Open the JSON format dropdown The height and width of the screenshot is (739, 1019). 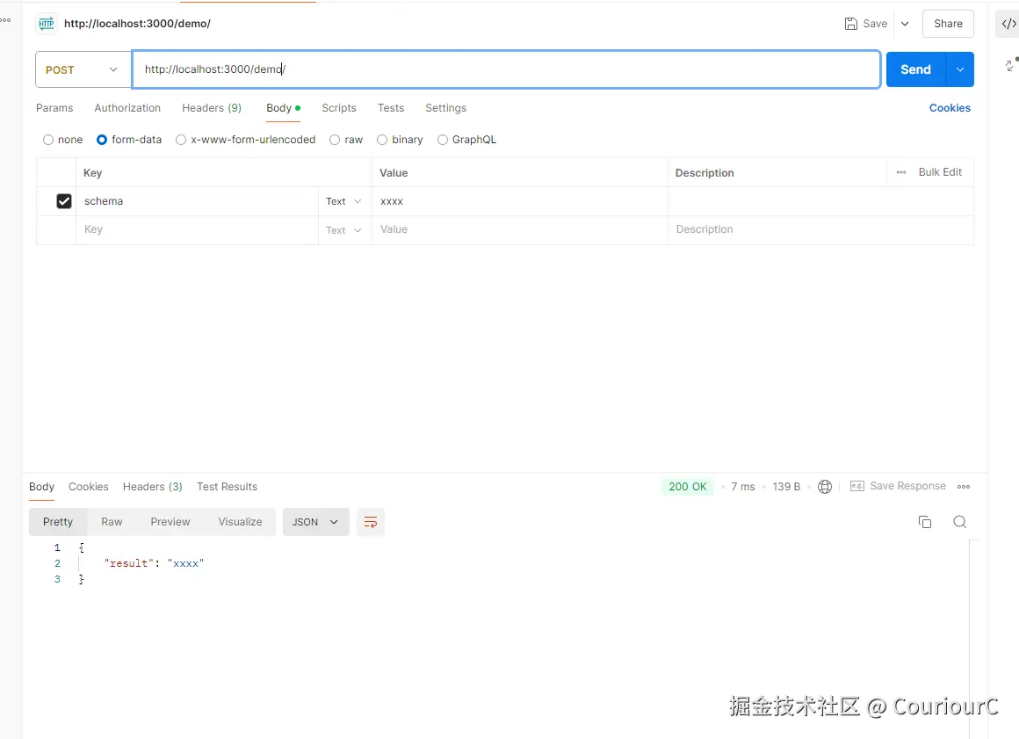[316, 522]
